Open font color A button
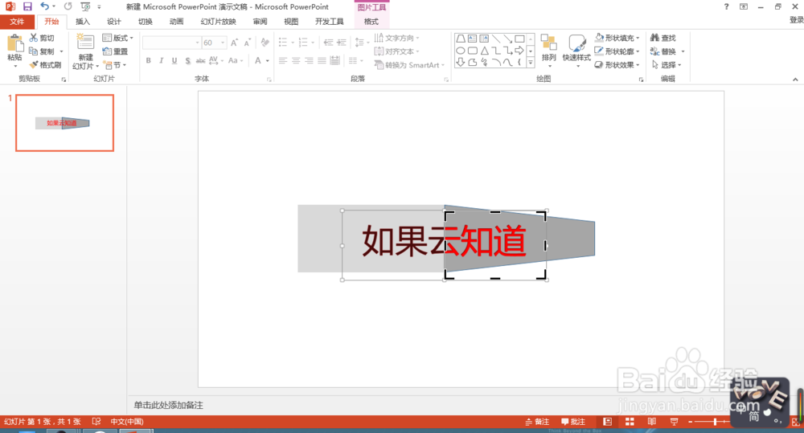This screenshot has height=433, width=804. click(258, 60)
